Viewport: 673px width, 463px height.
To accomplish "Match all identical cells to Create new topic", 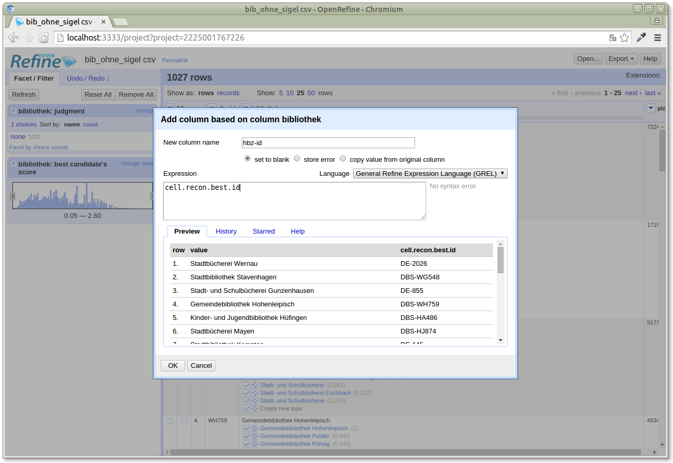I will click(x=255, y=408).
